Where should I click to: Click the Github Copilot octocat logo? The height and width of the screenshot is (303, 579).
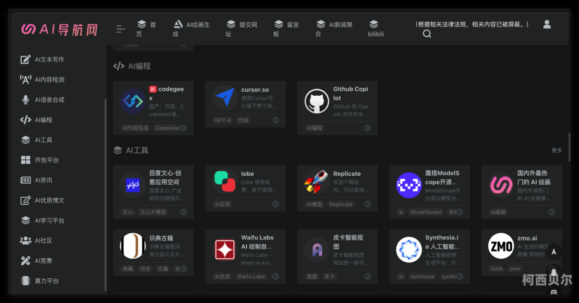click(x=317, y=101)
